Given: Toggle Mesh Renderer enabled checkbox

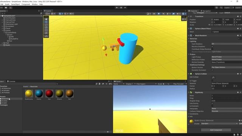Looking at the screenshot, I should [193, 36].
